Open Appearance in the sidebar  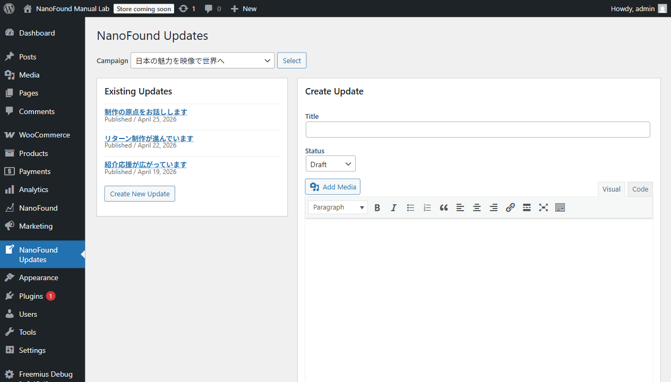coord(42,277)
